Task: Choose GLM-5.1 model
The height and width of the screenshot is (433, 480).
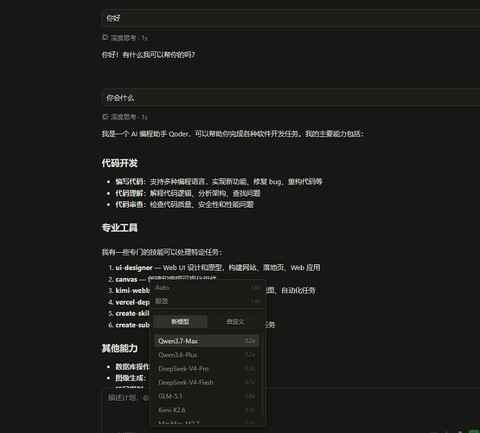Action: [207, 397]
